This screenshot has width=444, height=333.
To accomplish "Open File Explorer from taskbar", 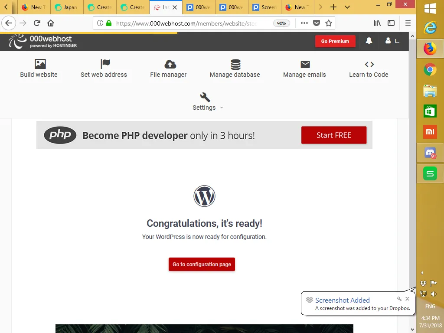I will (430, 91).
